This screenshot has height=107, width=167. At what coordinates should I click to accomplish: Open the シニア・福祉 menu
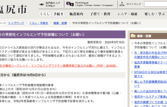point(127,14)
